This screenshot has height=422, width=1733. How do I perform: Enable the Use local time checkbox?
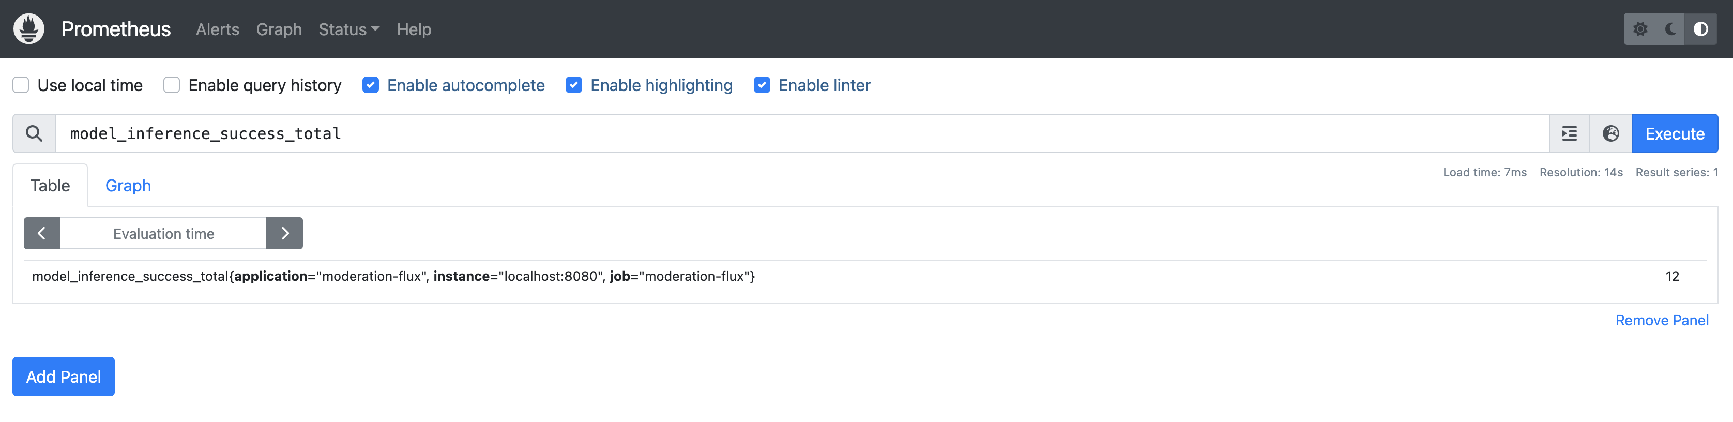21,85
